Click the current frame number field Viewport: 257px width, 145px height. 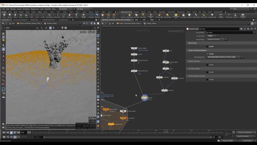[x=23, y=133]
